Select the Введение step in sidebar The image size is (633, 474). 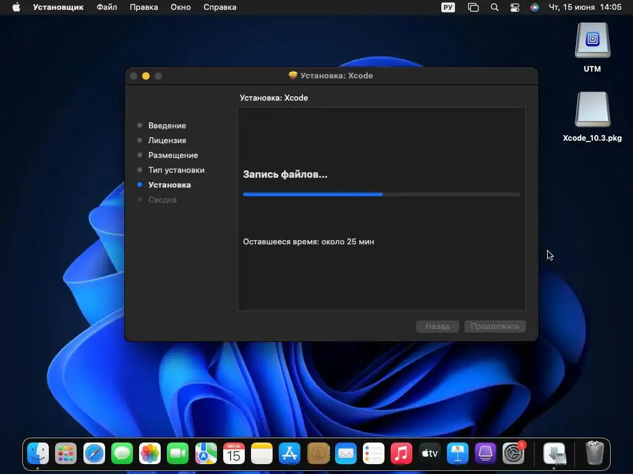(167, 125)
